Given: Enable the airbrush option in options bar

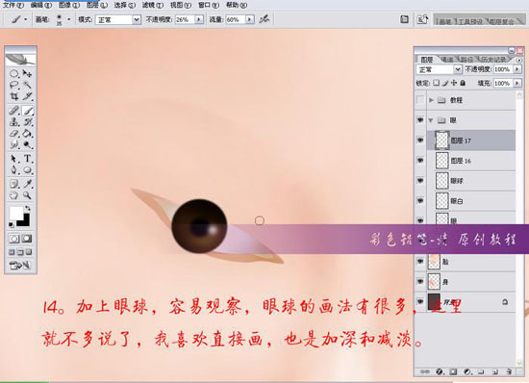Looking at the screenshot, I should [x=264, y=19].
